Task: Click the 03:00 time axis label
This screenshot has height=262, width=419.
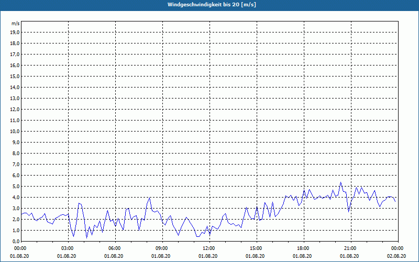Action: [69, 248]
